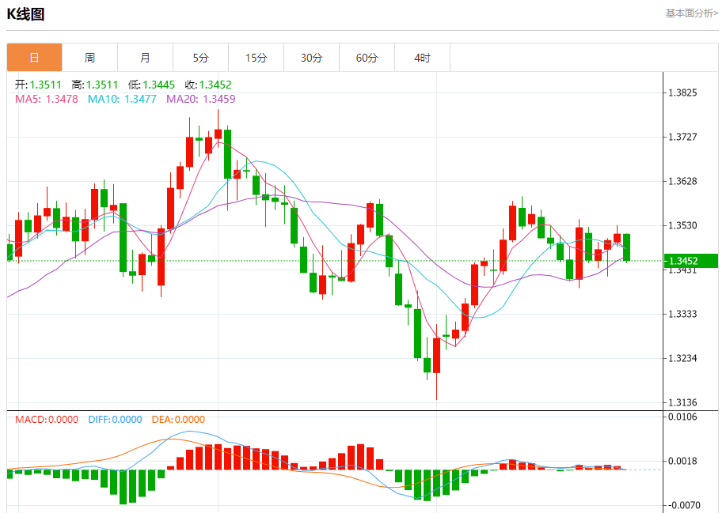Click the closing price 收:1.3452

click(x=208, y=85)
